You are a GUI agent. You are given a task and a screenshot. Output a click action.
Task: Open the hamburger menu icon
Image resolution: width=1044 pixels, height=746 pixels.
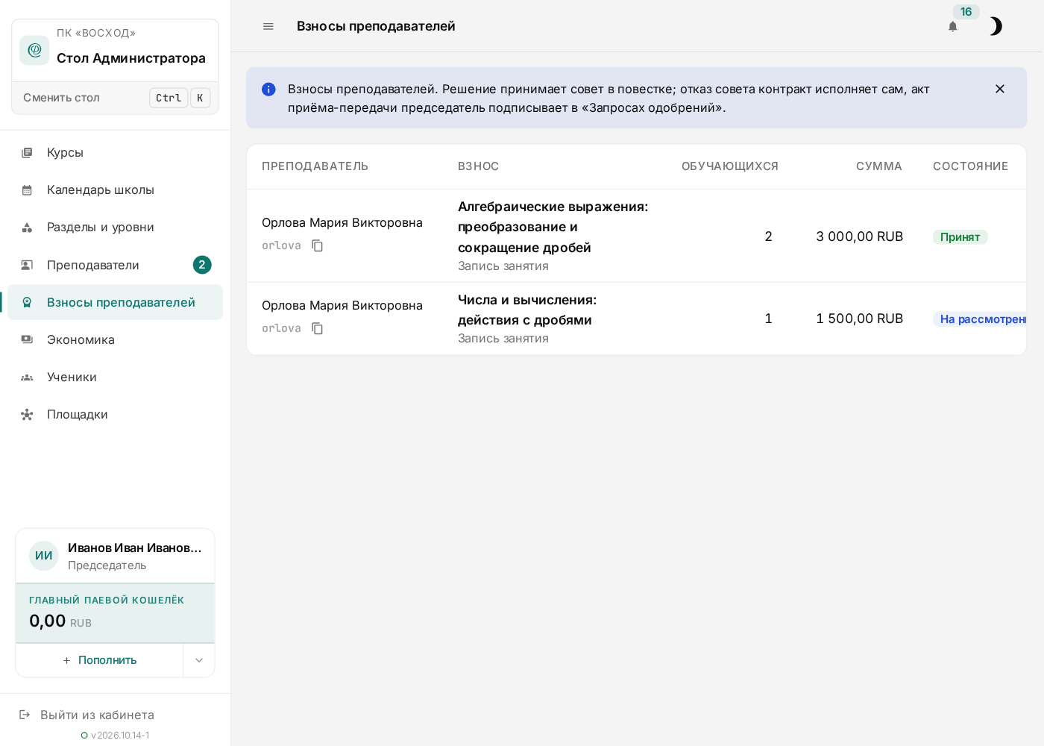[x=268, y=26]
